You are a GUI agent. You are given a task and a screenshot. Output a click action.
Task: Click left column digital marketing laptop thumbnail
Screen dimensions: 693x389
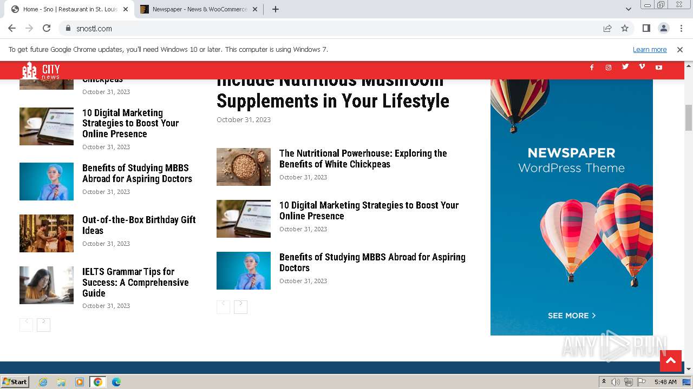(x=47, y=126)
